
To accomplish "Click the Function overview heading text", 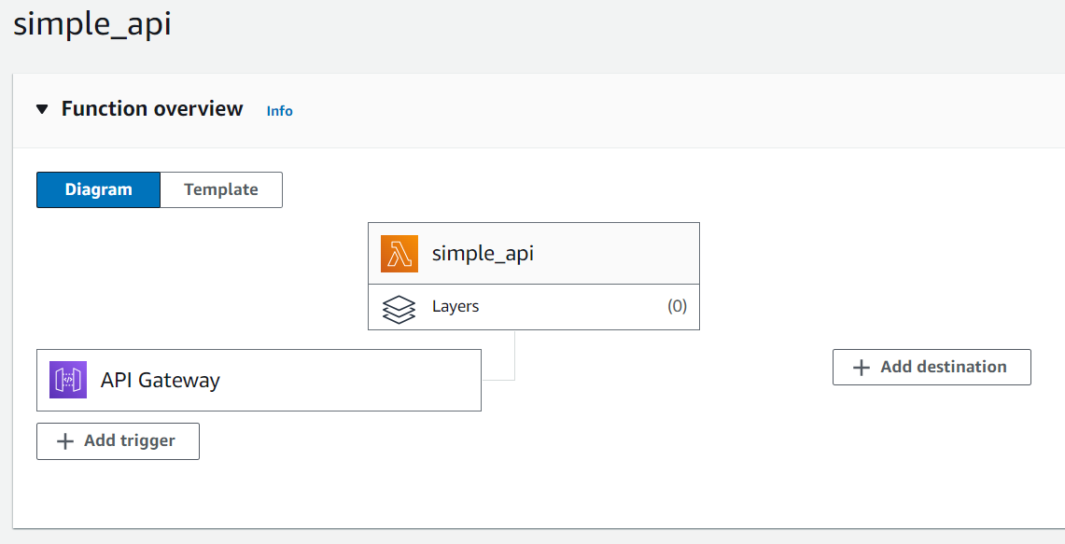I will (152, 109).
